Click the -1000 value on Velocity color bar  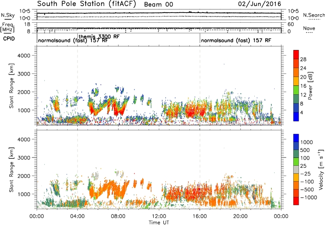pyautogui.click(x=308, y=197)
